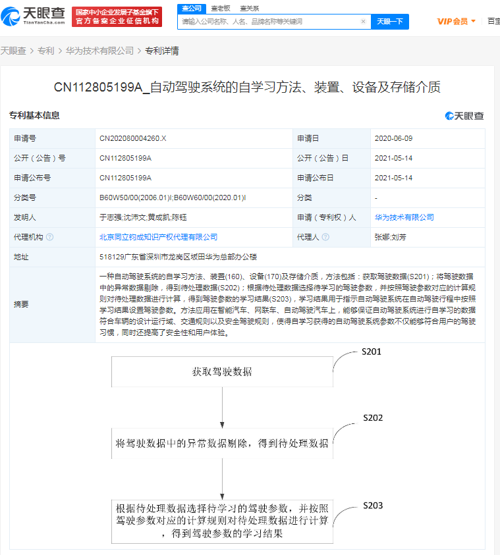
Task: Click the 发明人 label cell
Action: [x=53, y=217]
